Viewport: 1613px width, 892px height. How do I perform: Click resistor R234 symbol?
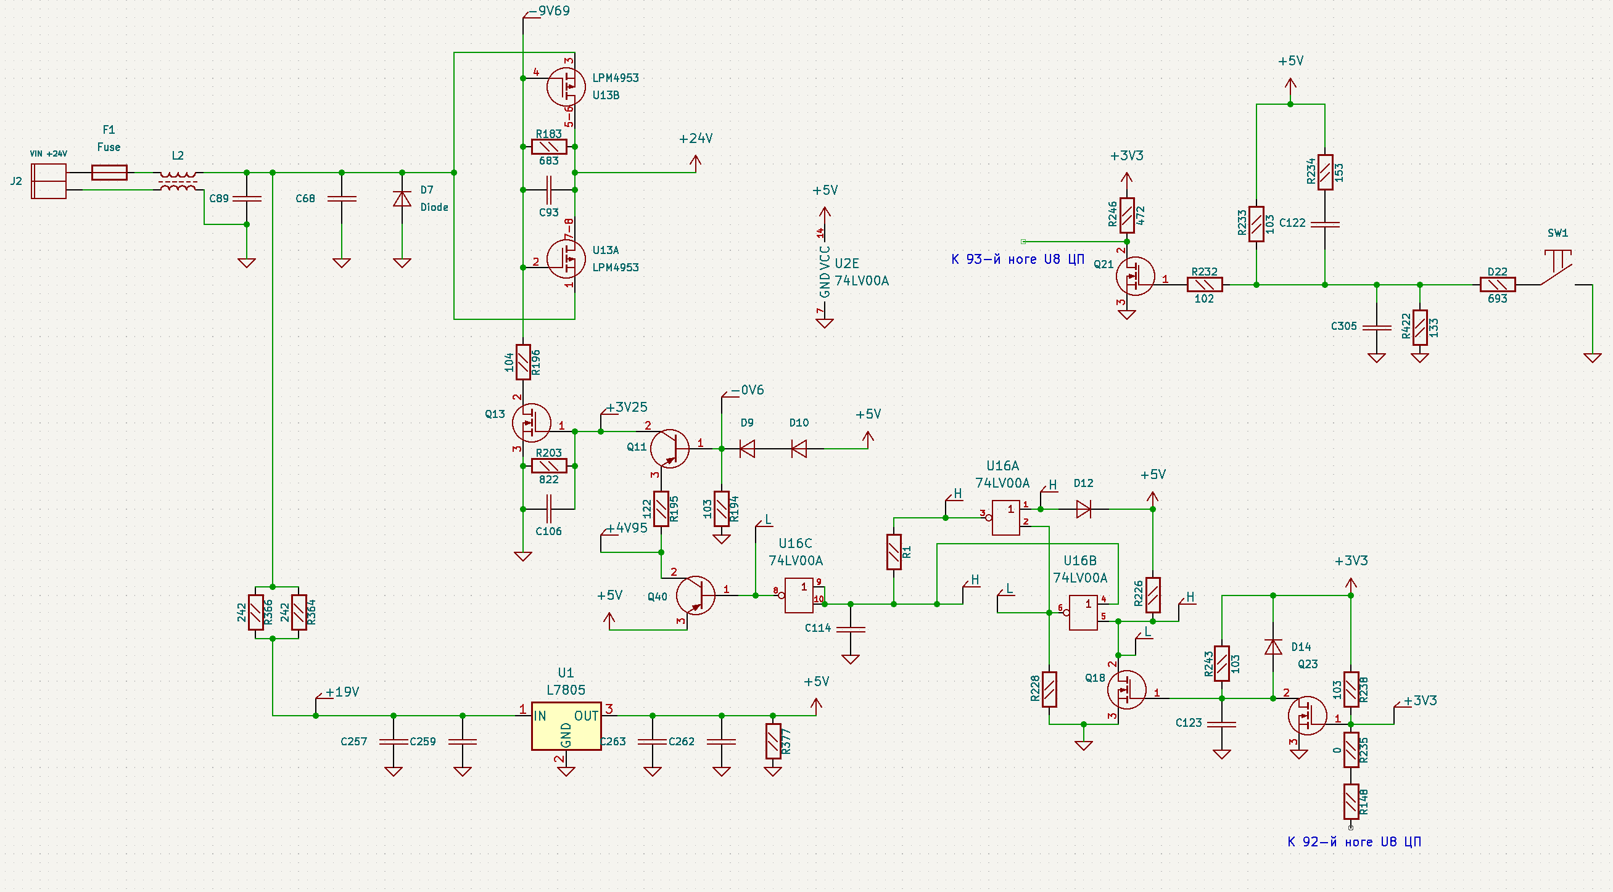pyautogui.click(x=1325, y=172)
